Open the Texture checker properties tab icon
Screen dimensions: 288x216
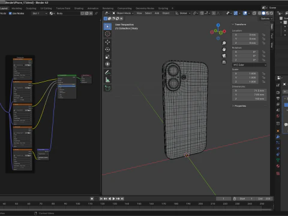278,173
